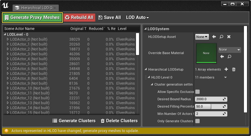Image resolution: width=251 pixels, height=136 pixels.
Task: Select the Hierarchical LOD Outliner tab
Action: coord(35,8)
